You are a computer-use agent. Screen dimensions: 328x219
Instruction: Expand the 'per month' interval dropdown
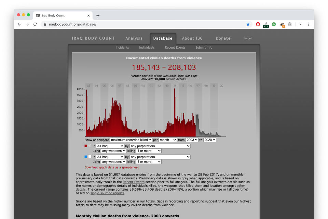point(167,140)
